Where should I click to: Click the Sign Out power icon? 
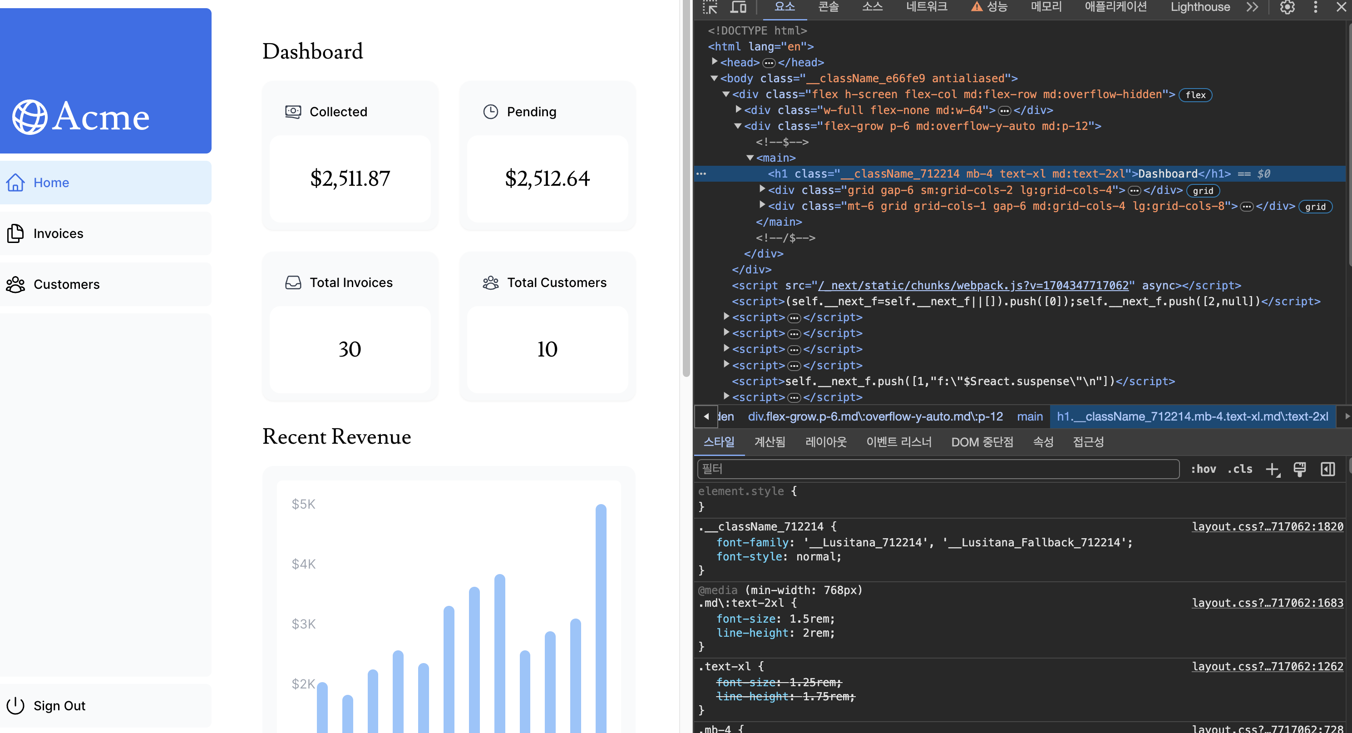(x=15, y=705)
